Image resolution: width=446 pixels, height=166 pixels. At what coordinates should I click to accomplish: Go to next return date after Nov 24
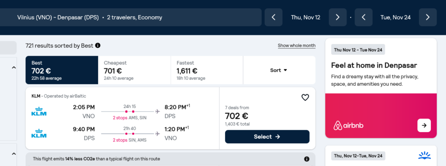pos(428,17)
